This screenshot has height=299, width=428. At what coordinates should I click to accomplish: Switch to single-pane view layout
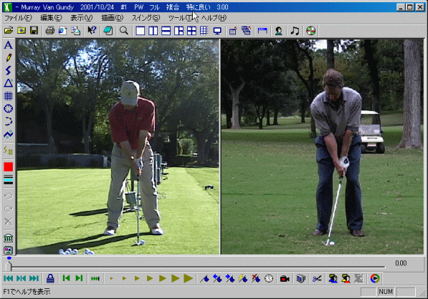[x=141, y=31]
